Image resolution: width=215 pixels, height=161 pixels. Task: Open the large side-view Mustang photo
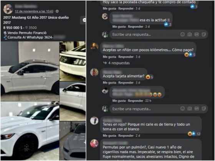[x=30, y=71]
